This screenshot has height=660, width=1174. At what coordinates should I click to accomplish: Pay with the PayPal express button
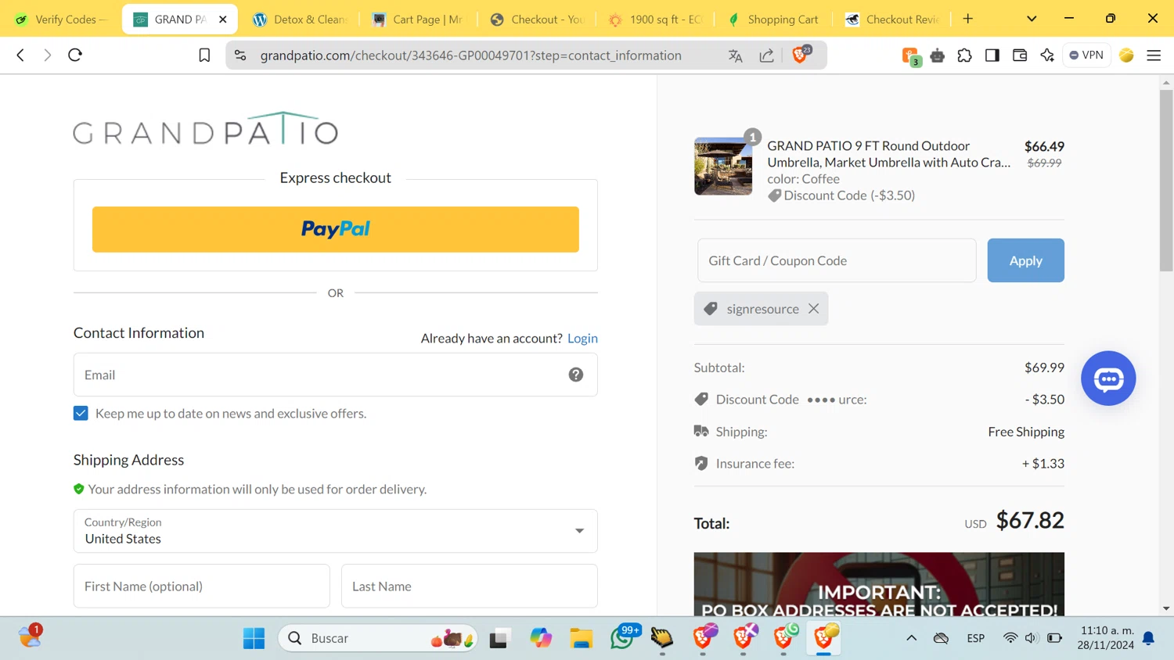click(336, 229)
